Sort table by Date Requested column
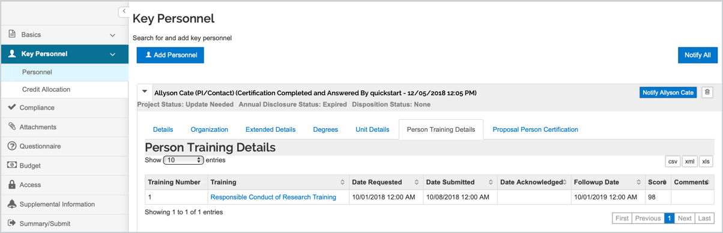Viewport: 723px width, 233px height. pyautogui.click(x=386, y=182)
